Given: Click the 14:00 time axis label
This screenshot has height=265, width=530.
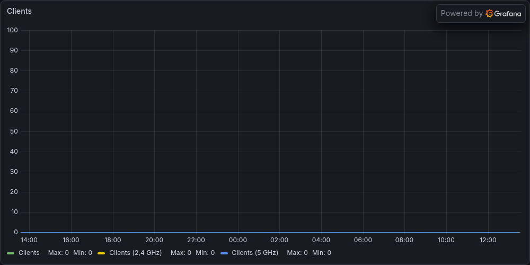Looking at the screenshot, I should 29,240.
